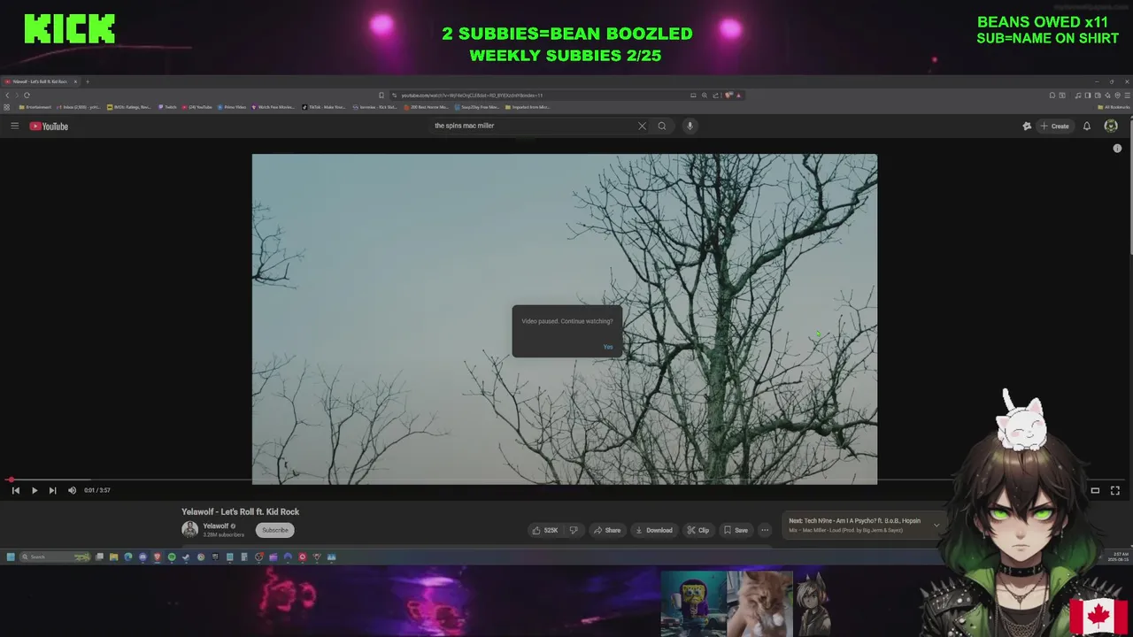Viewport: 1133px width, 637px height.
Task: Mute the video volume
Action: coord(72,490)
